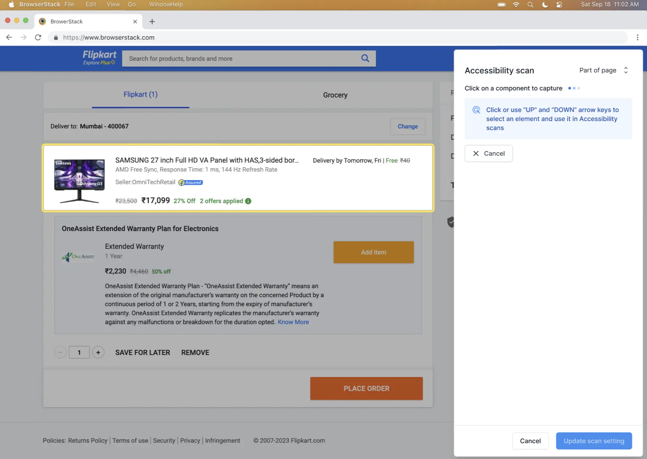Switch to the Grocery tab

(335, 95)
